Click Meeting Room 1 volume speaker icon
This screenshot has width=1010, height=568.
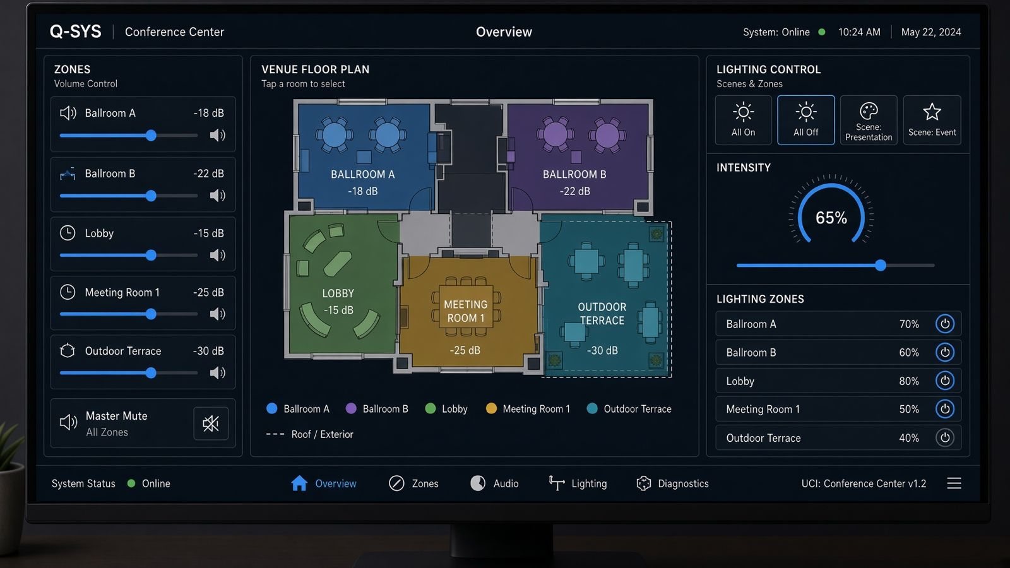[x=217, y=314]
